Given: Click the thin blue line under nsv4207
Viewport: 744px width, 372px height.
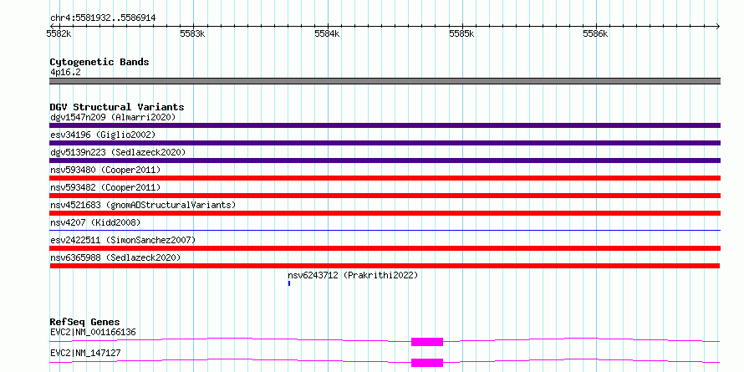Looking at the screenshot, I should tap(385, 230).
